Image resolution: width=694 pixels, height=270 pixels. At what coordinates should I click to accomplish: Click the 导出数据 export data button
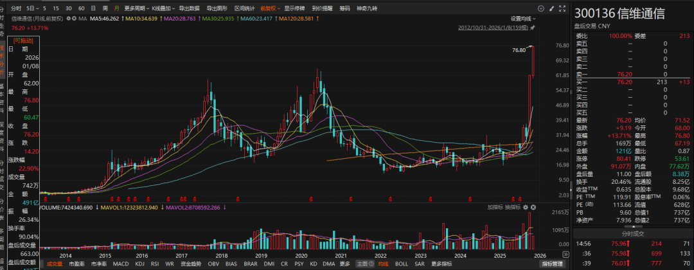[189, 9]
